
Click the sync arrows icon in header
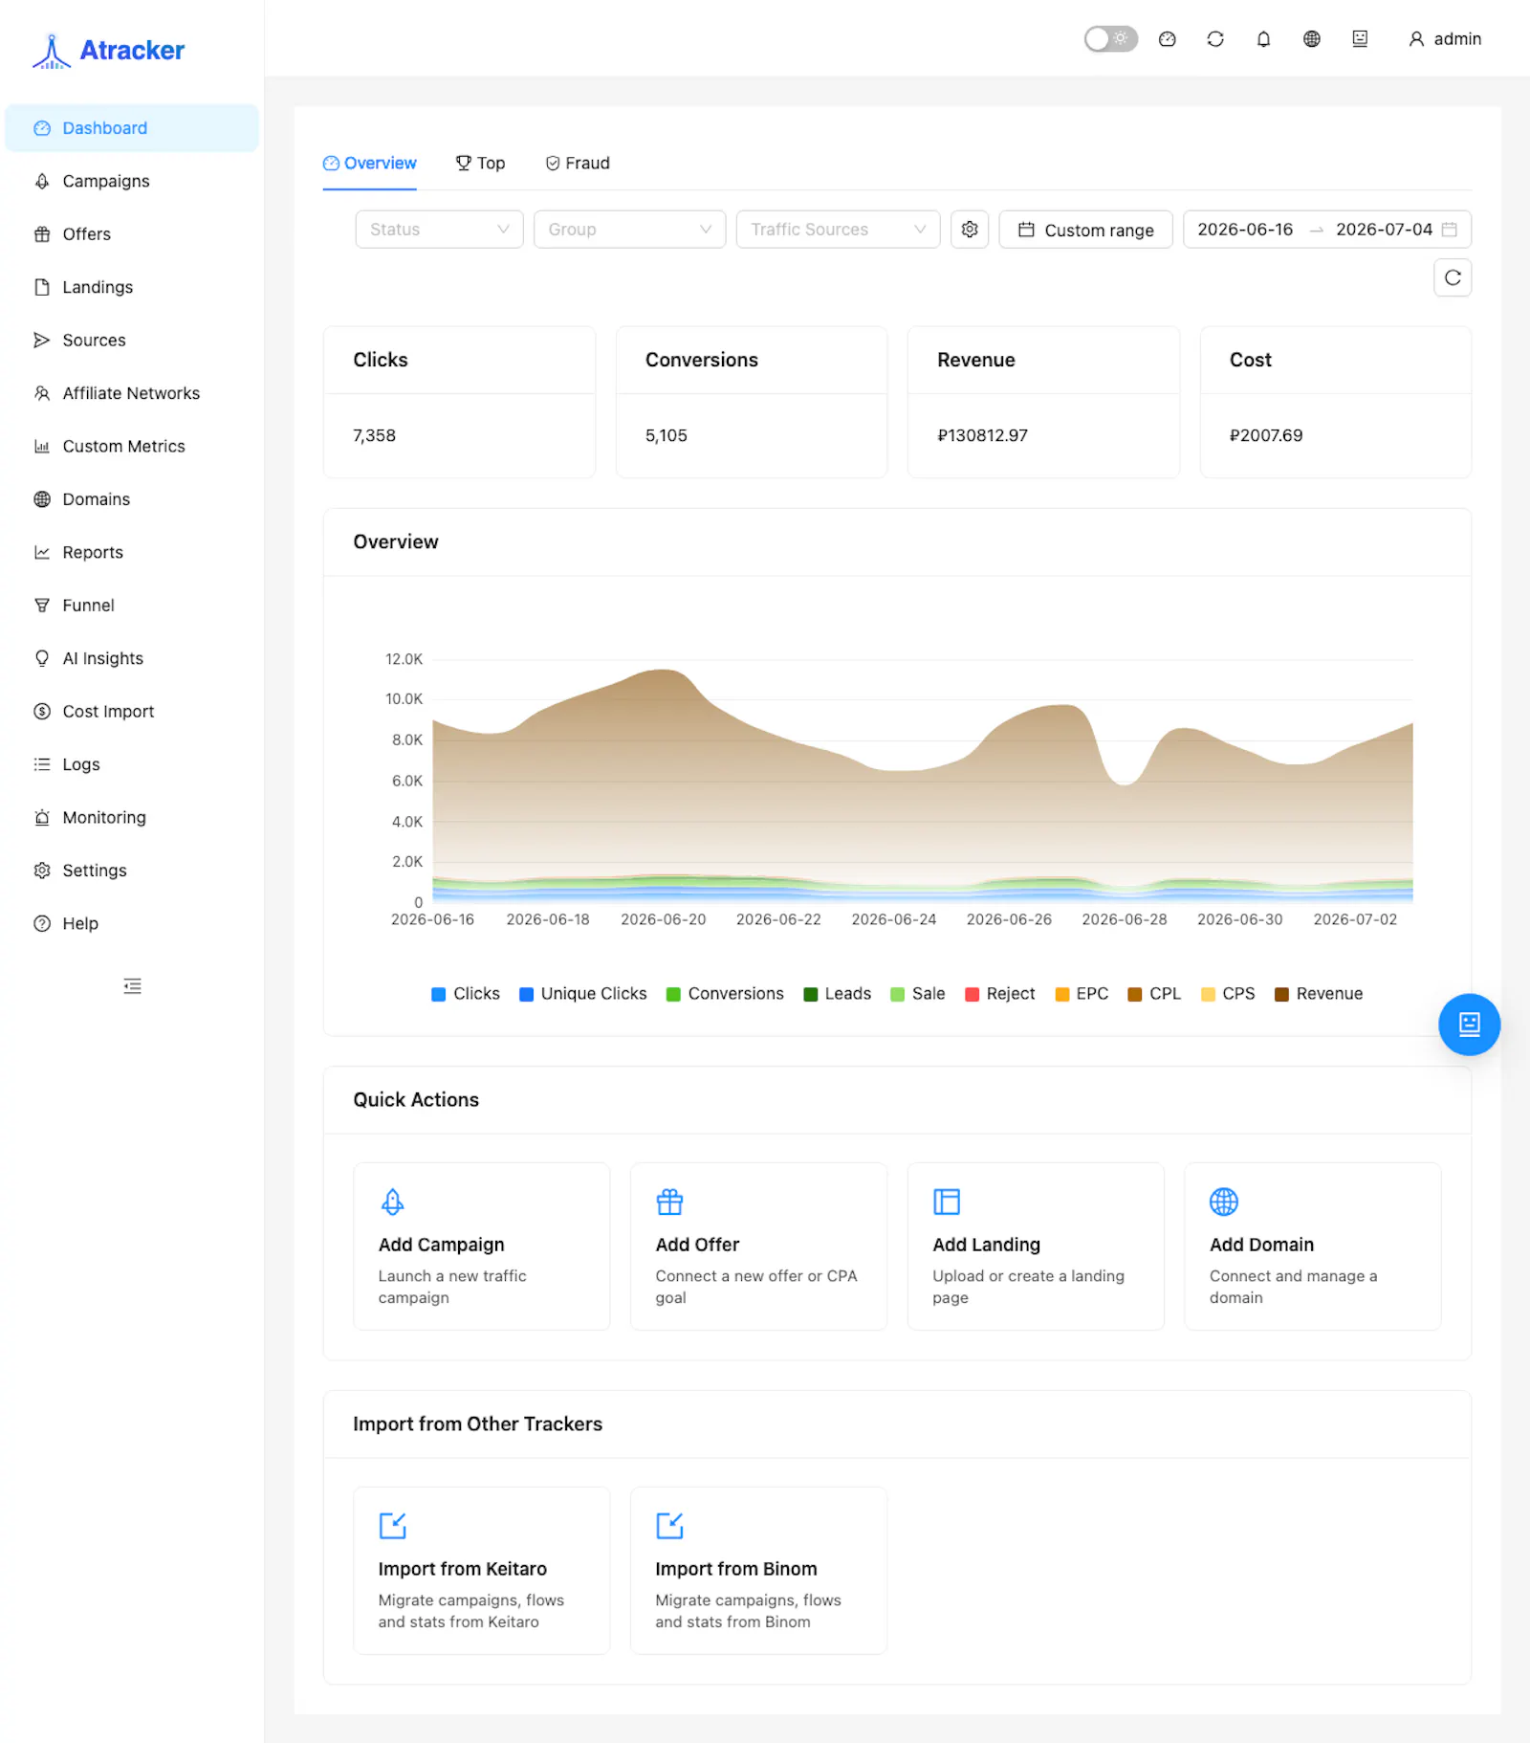click(x=1215, y=39)
